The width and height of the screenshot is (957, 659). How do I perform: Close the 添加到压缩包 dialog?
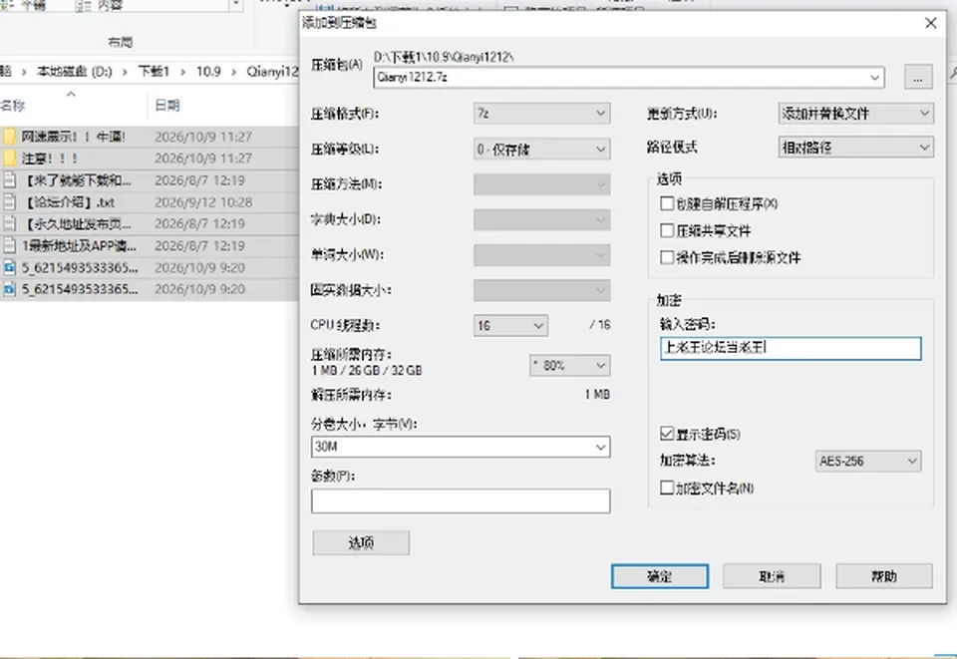pos(931,23)
